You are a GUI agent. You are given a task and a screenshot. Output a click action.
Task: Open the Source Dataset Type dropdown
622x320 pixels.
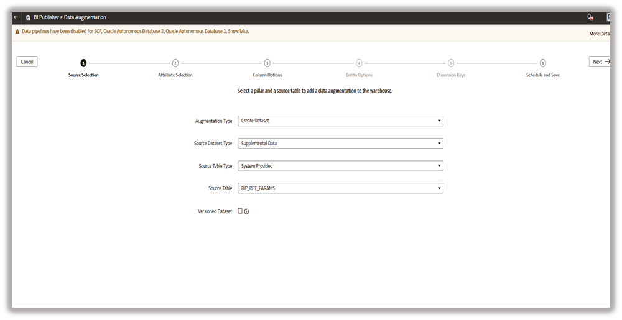point(340,144)
